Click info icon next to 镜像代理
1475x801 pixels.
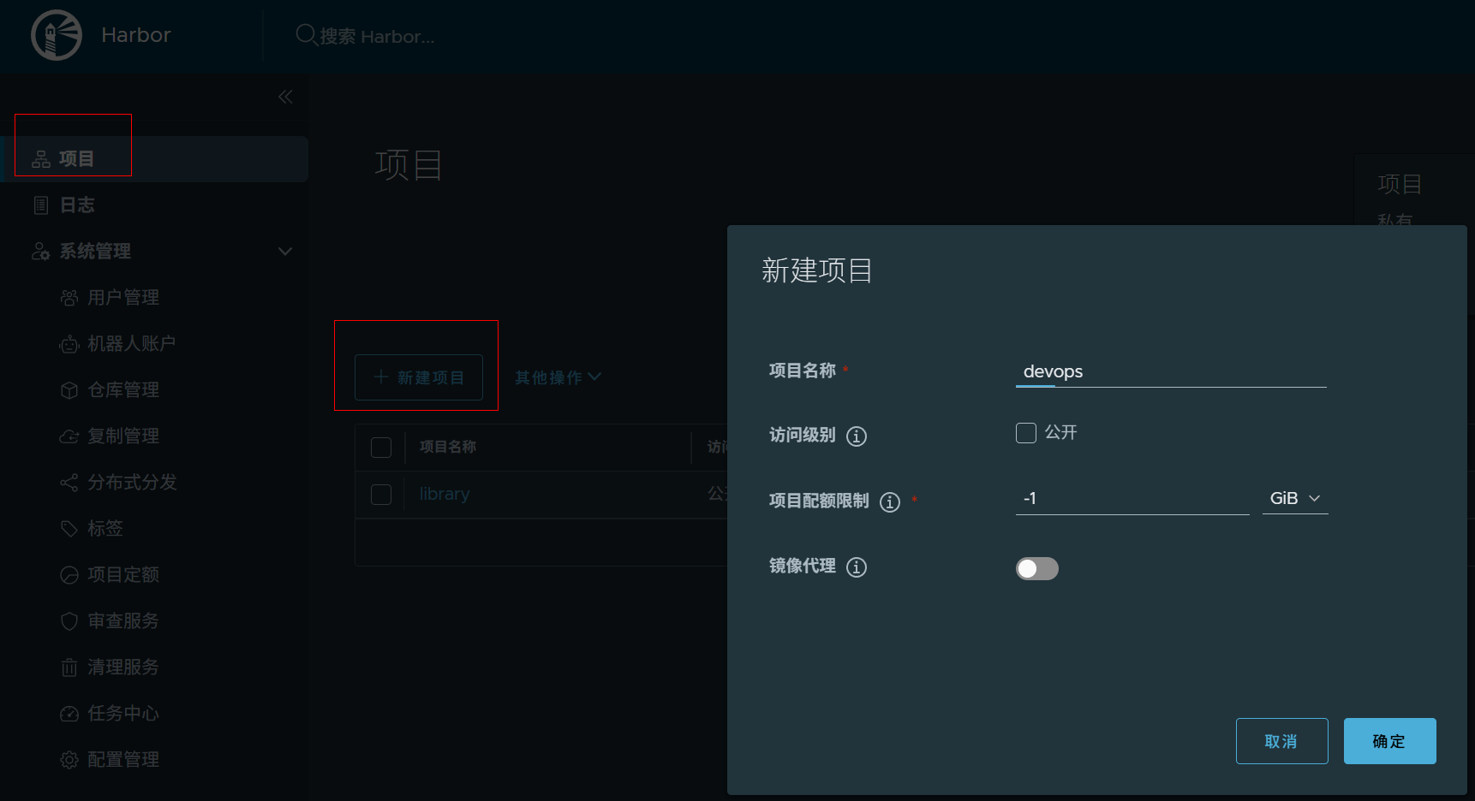click(x=856, y=567)
